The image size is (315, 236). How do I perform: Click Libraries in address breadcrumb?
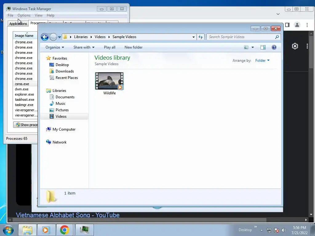[81, 37]
